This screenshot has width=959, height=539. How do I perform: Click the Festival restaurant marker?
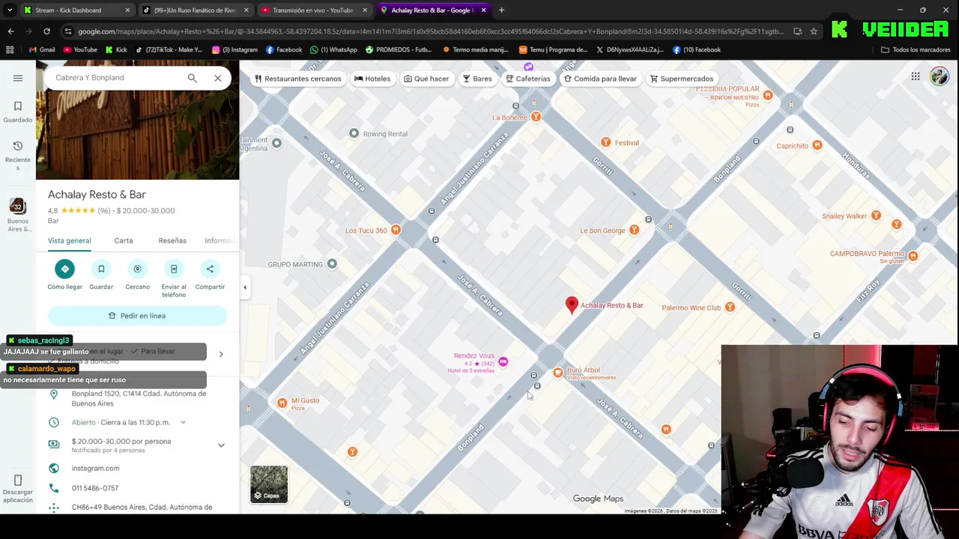coord(605,142)
